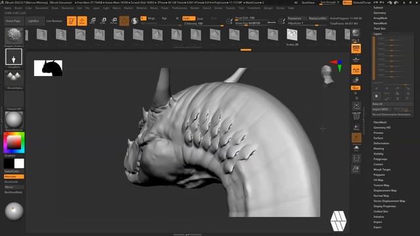Toggle the Floor grid icon
420x236 pixels.
[356, 59]
